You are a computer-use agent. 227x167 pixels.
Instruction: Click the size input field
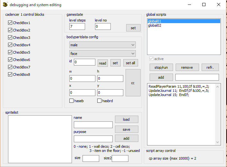91,158
